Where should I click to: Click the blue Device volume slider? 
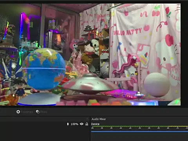(139, 132)
